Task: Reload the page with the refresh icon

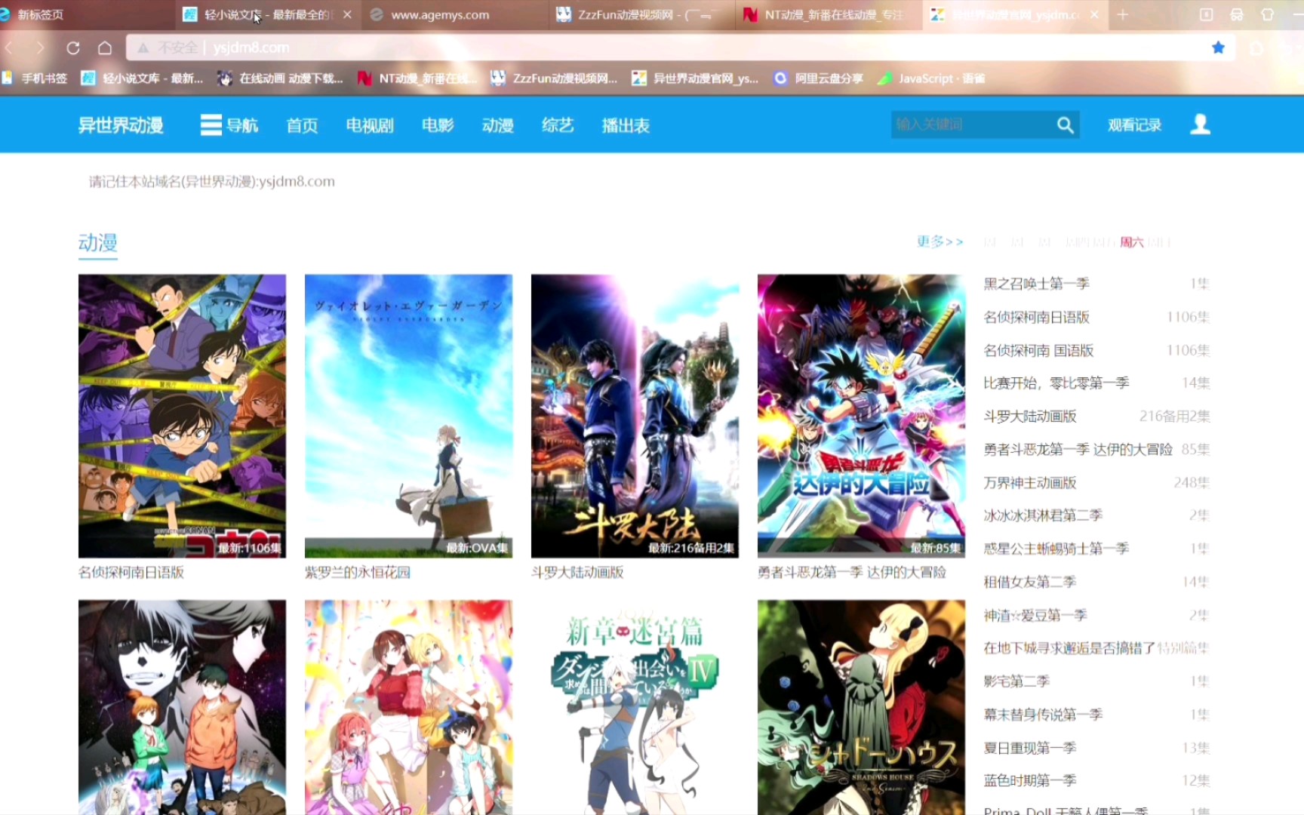Action: [x=73, y=48]
